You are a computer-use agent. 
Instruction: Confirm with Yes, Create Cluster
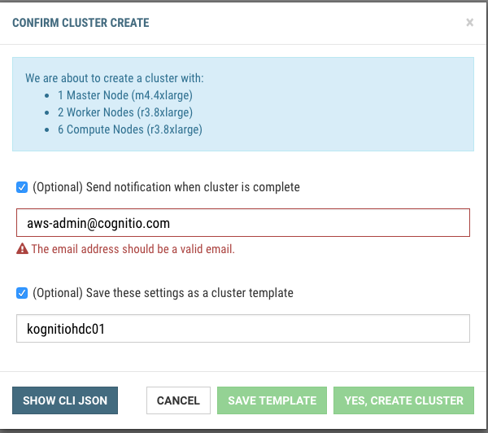pos(403,400)
